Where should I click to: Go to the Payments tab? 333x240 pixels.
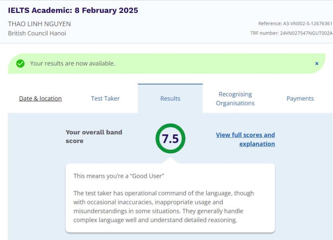tap(300, 98)
